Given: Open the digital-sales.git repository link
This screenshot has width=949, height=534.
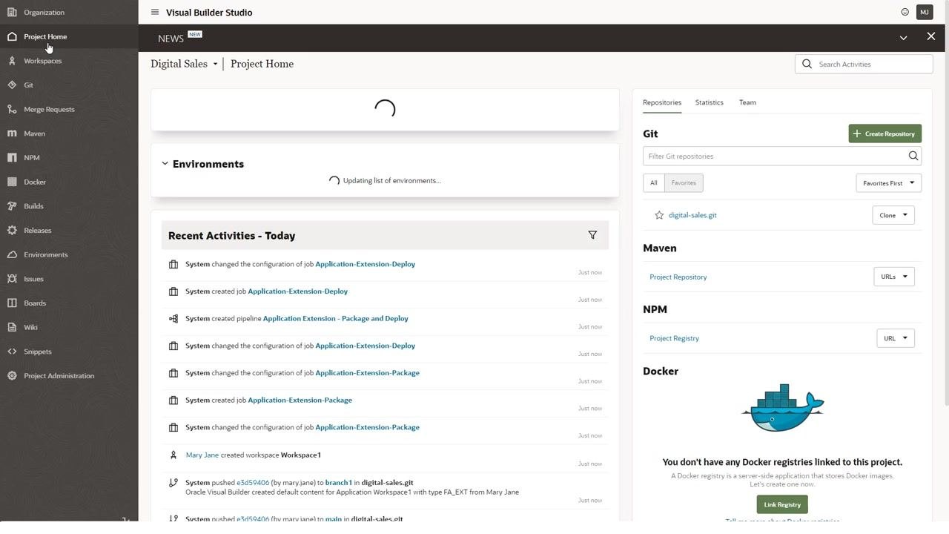Looking at the screenshot, I should [x=692, y=215].
